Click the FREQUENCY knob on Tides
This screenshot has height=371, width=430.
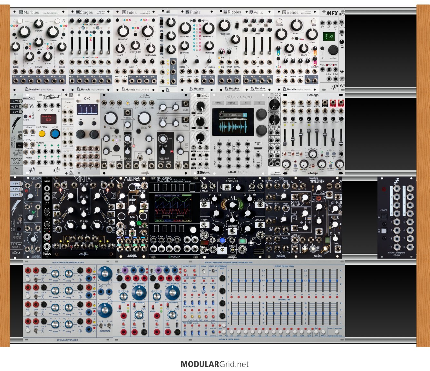pyautogui.click(x=123, y=31)
